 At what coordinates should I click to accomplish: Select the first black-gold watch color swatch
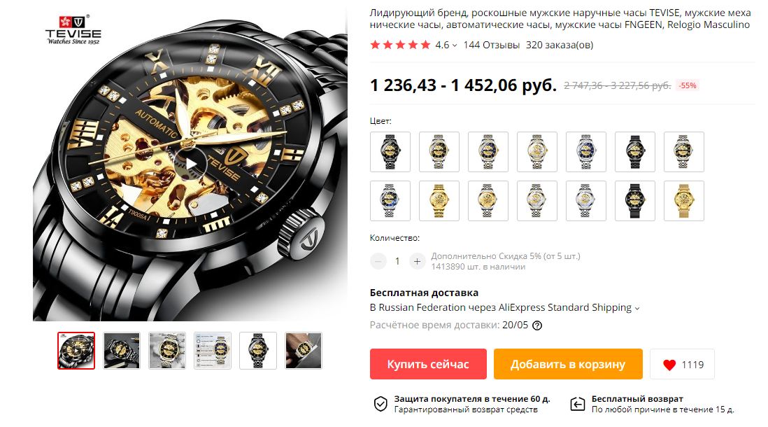point(390,152)
